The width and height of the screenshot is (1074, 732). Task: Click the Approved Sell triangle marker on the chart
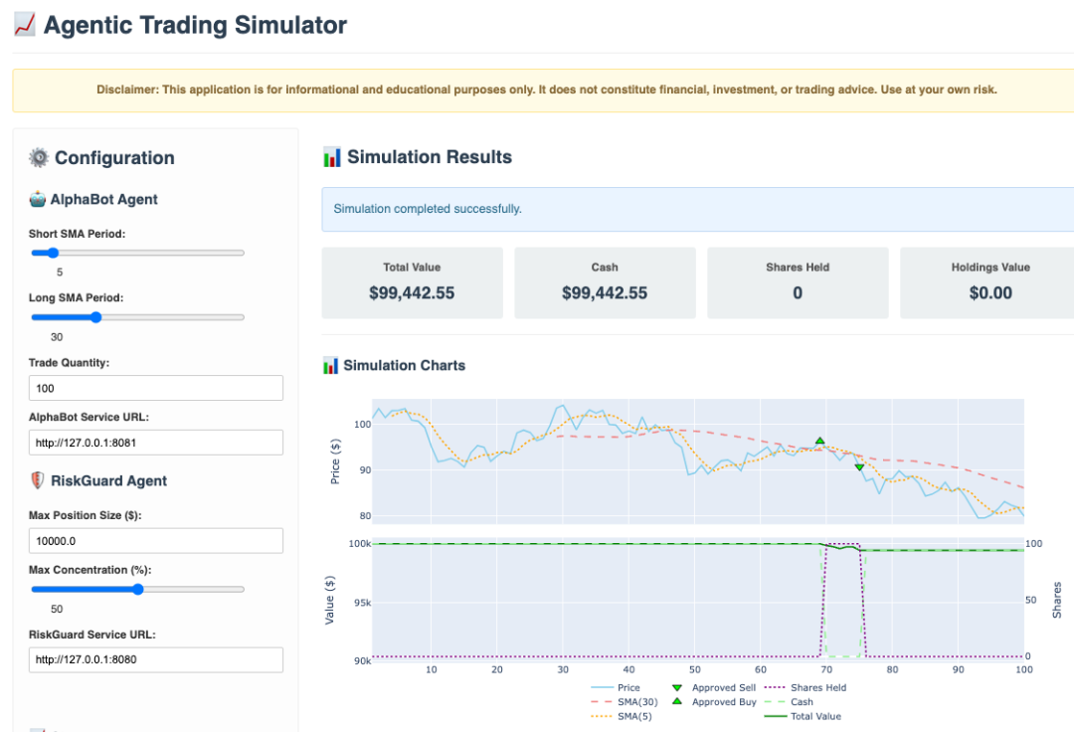(857, 465)
